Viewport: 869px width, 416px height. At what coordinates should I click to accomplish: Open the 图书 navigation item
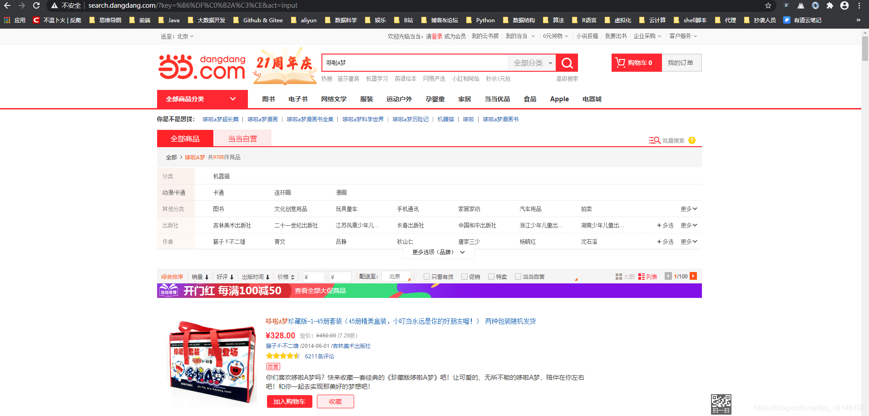(269, 99)
